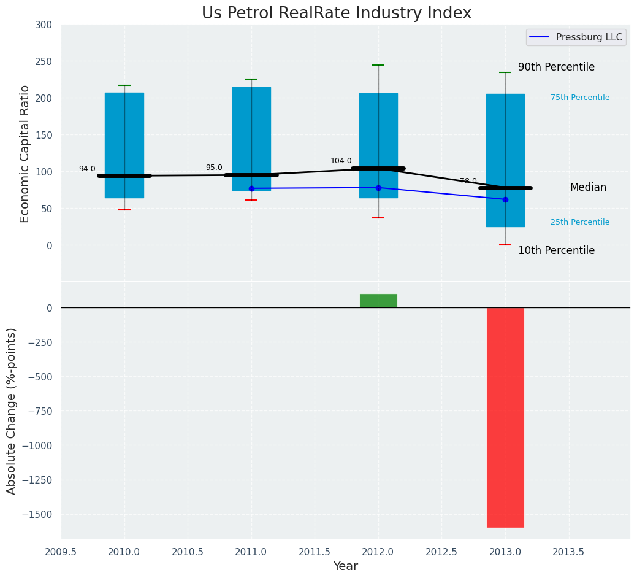Click the x-axis tick '2009.5'
This screenshot has width=637, height=578.
click(61, 552)
